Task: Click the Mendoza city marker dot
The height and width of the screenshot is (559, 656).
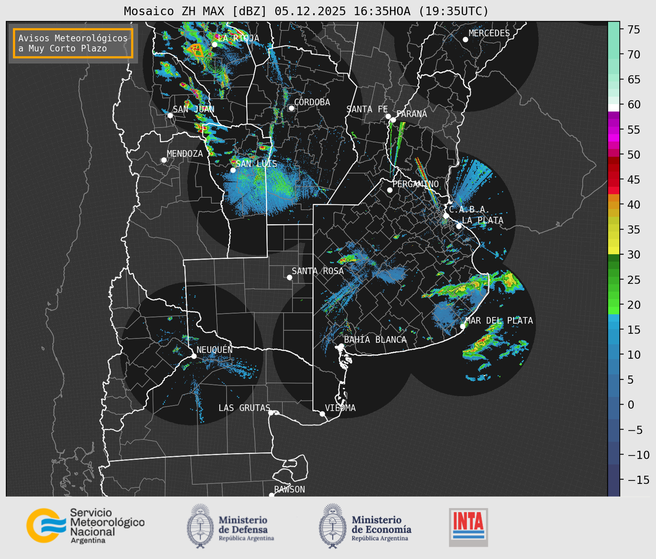Action: coord(164,160)
